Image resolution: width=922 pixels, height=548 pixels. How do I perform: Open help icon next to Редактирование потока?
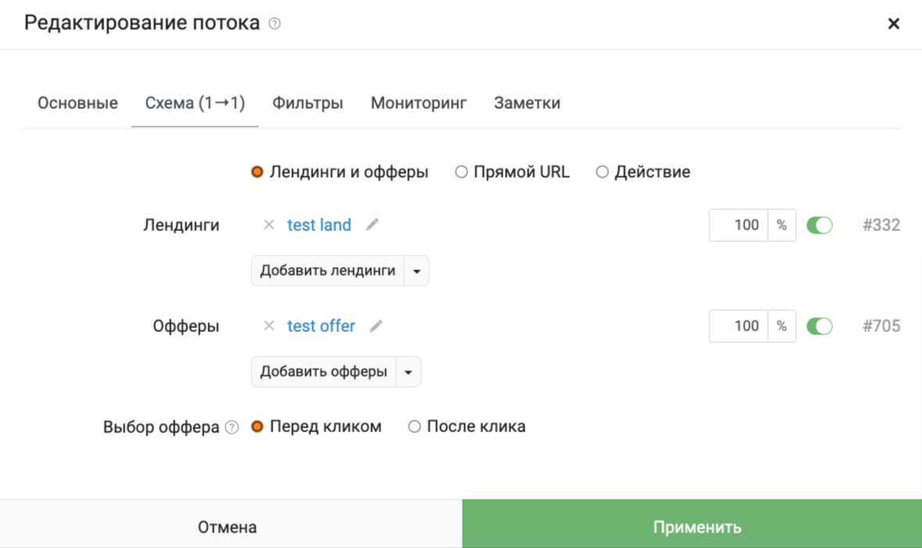275,23
